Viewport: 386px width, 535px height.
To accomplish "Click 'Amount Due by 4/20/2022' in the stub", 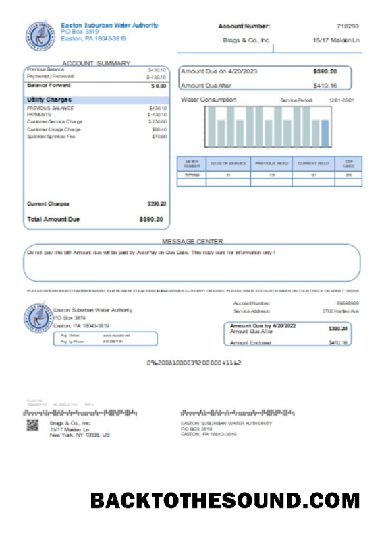I will [x=263, y=326].
